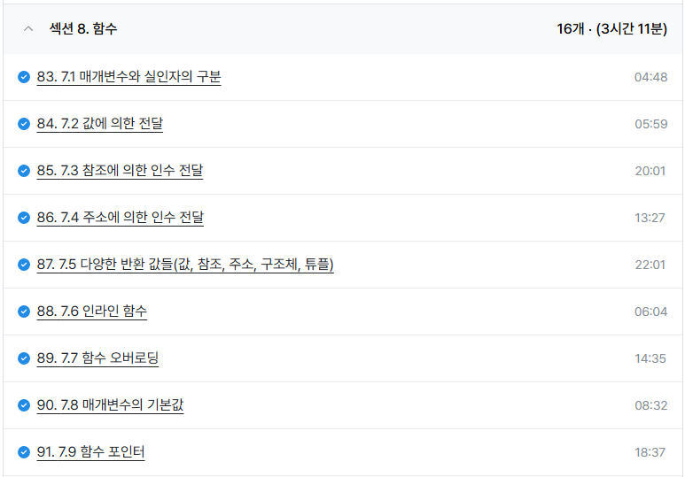
Task: Click completed checkmark icon for lecture 83
Action: 24,77
